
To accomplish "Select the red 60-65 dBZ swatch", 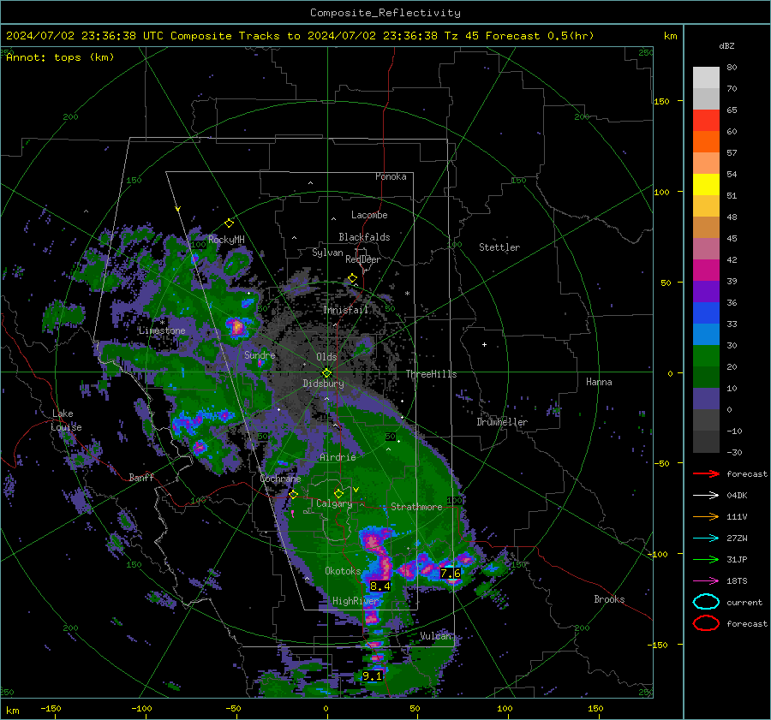I will [x=706, y=121].
